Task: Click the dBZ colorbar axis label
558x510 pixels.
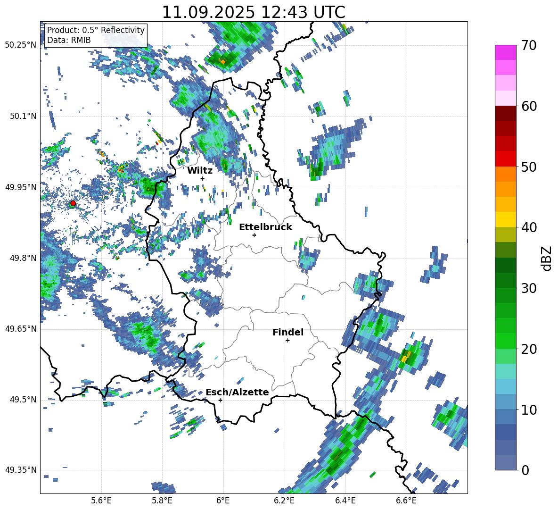Action: pos(547,258)
